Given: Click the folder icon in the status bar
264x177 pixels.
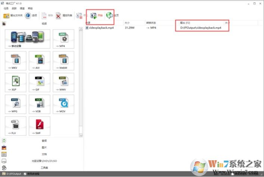Looking at the screenshot, I should 4,174.
